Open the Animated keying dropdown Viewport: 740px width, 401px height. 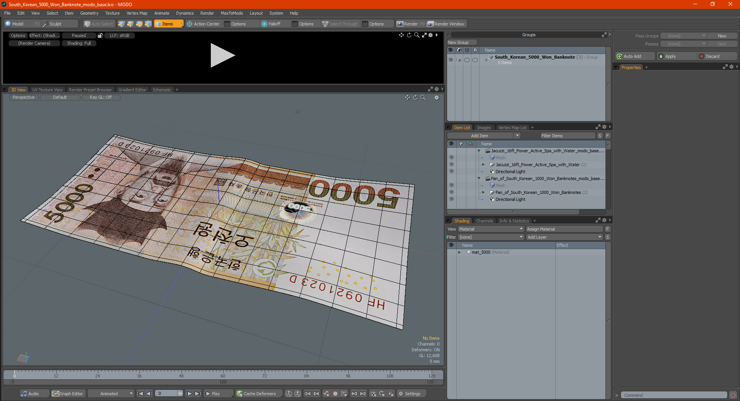tap(111, 394)
